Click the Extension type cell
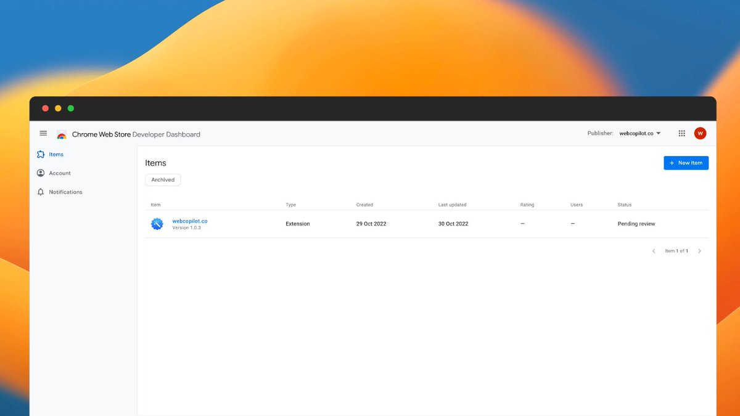 pyautogui.click(x=298, y=224)
